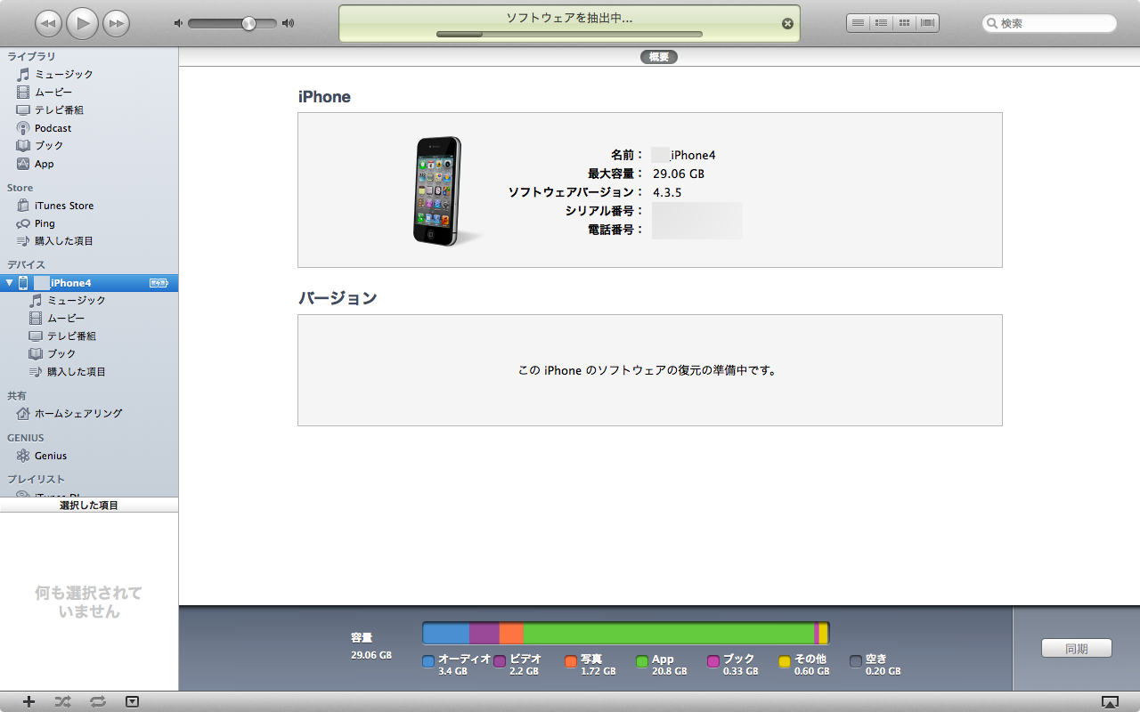Select Ping in the Store section
Viewport: 1140px width, 712px height.
tap(45, 223)
